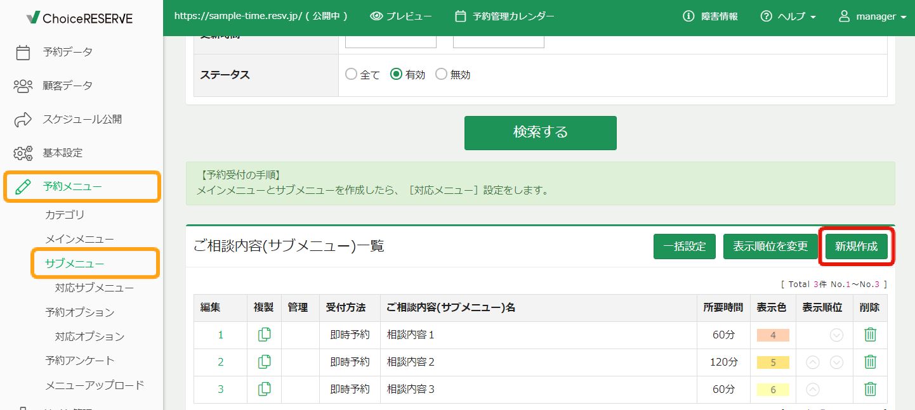
Task: Click the 120分 duration cell
Action: (x=723, y=362)
